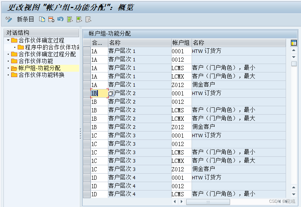The height and width of the screenshot is (207, 301).
Task: Select 帐户组-功能分配 tree item
Action: (x=40, y=68)
